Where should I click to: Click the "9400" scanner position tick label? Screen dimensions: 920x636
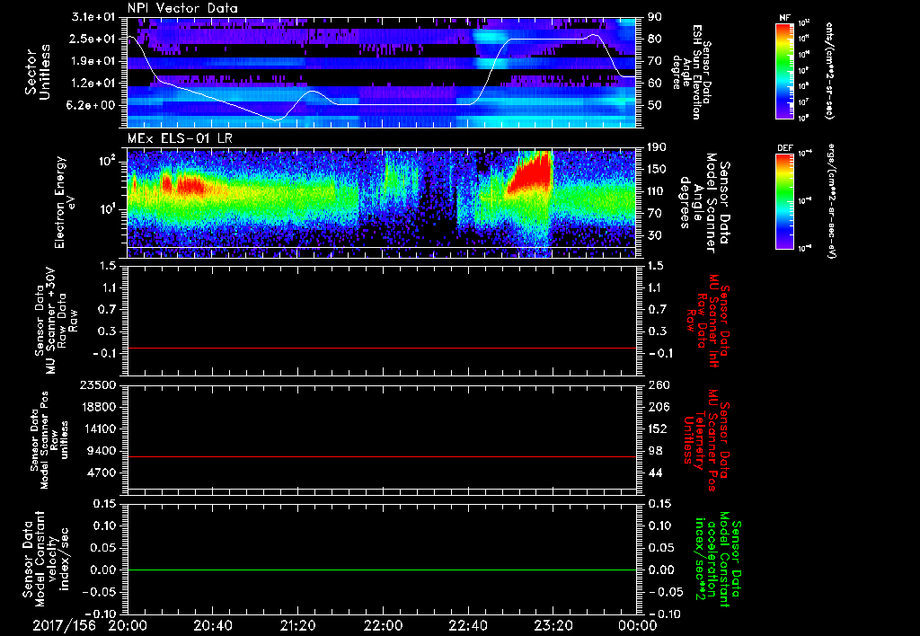pyautogui.click(x=102, y=451)
